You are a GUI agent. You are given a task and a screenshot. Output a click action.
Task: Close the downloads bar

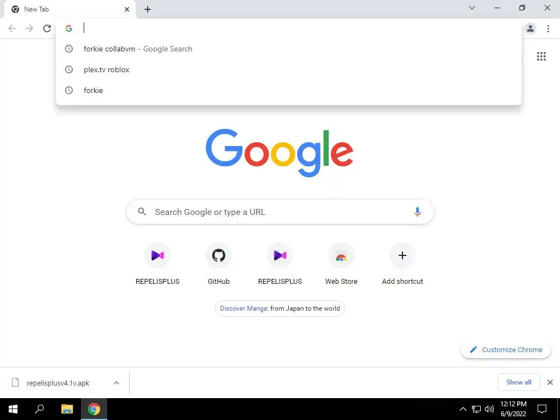[550, 382]
